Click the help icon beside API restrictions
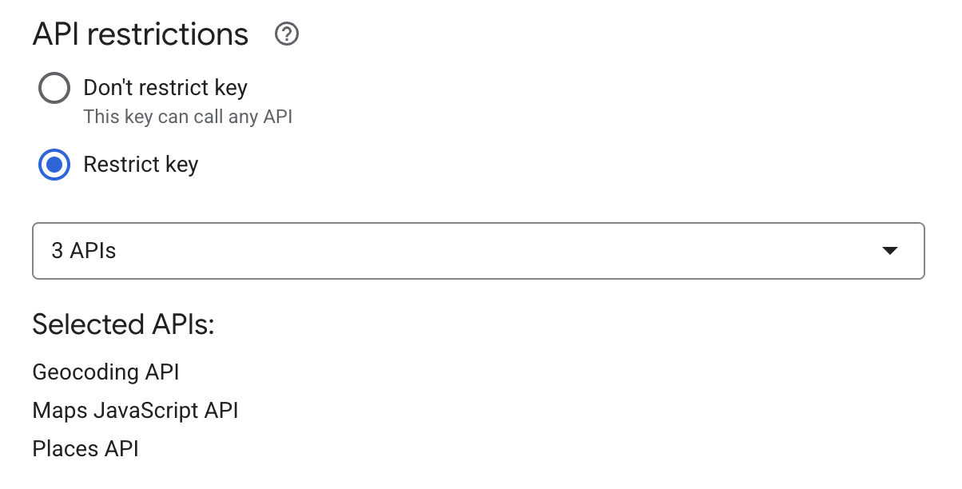Viewport: 962px width, 489px height. [286, 34]
